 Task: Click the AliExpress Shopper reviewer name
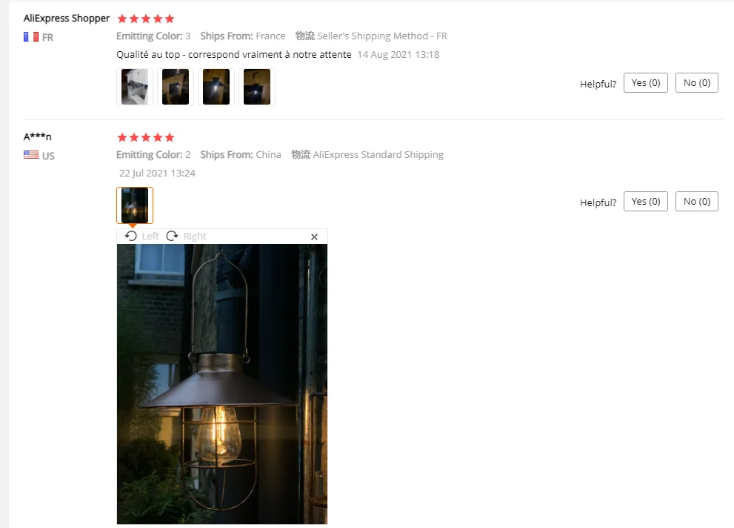pyautogui.click(x=67, y=19)
